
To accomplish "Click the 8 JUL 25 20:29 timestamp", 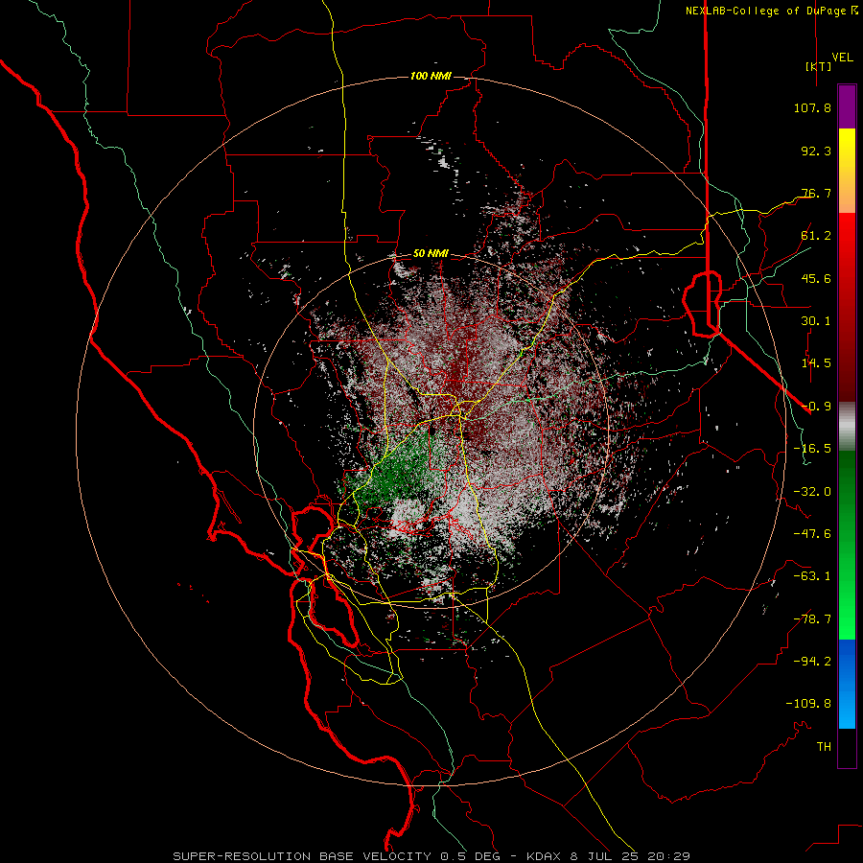I will pos(631,856).
